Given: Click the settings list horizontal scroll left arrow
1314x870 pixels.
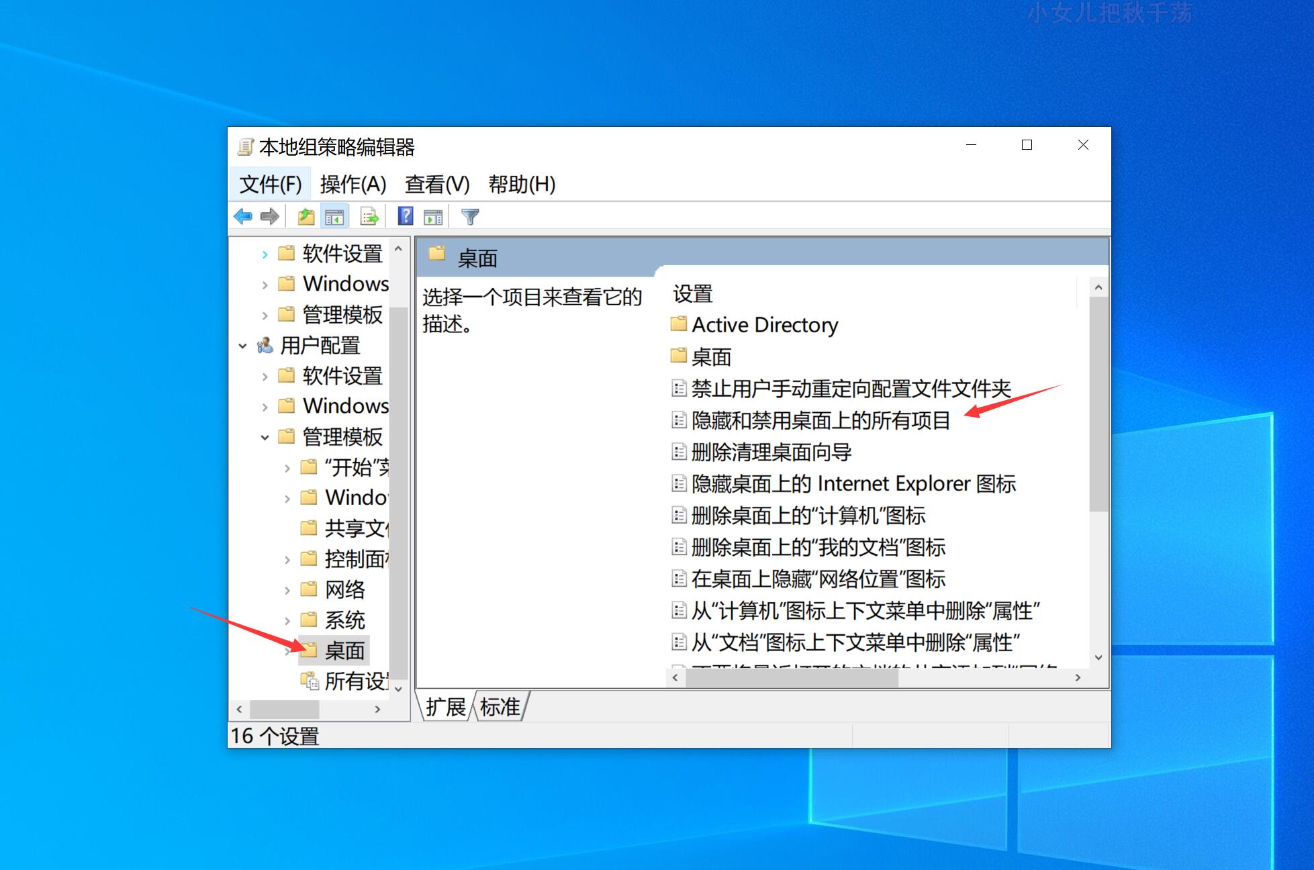Looking at the screenshot, I should pyautogui.click(x=675, y=678).
